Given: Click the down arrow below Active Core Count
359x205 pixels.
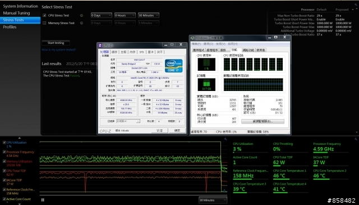Looking at the screenshot, I should click(x=20, y=204).
